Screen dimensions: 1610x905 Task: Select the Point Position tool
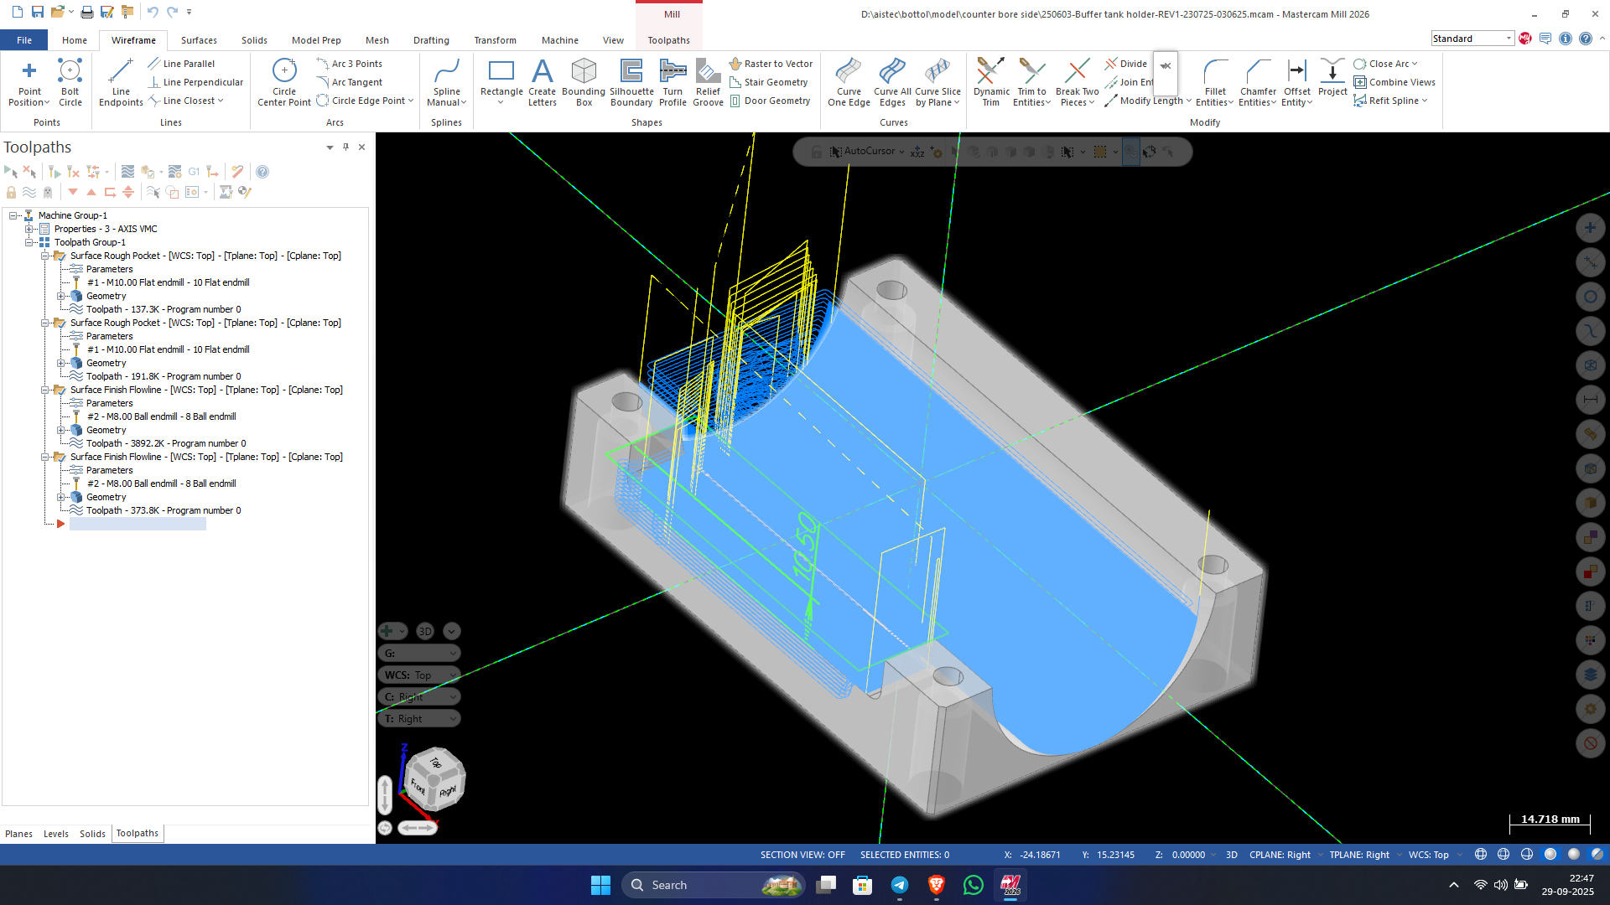29,82
